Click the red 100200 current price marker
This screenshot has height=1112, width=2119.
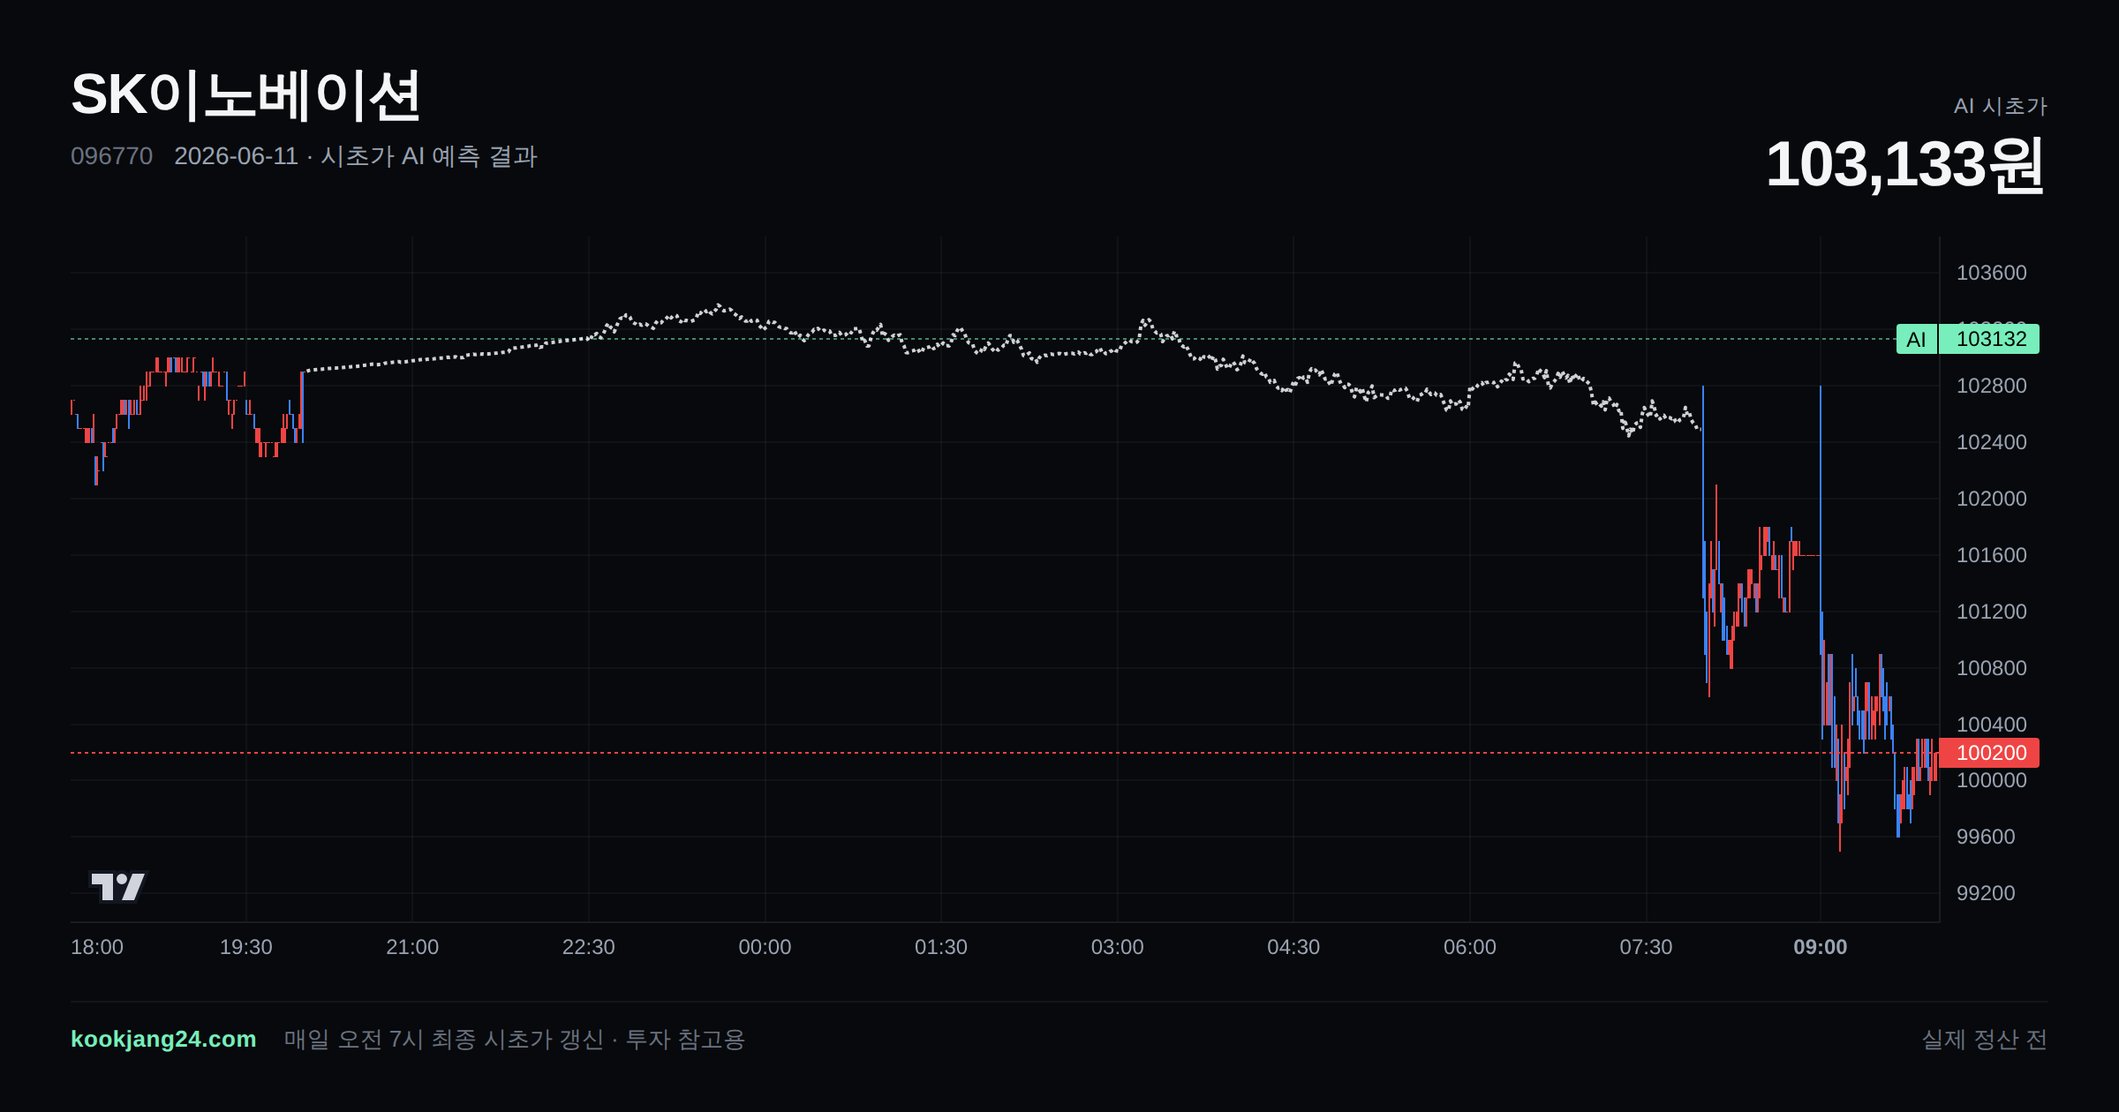tap(1989, 753)
